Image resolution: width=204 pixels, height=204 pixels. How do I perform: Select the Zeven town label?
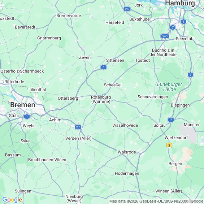tap(85, 57)
